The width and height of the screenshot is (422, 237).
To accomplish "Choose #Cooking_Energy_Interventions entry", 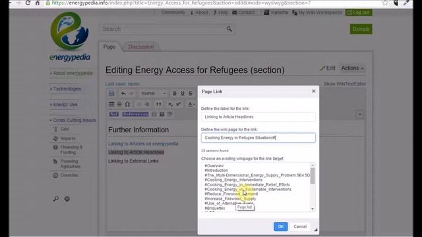I will pos(233,180).
